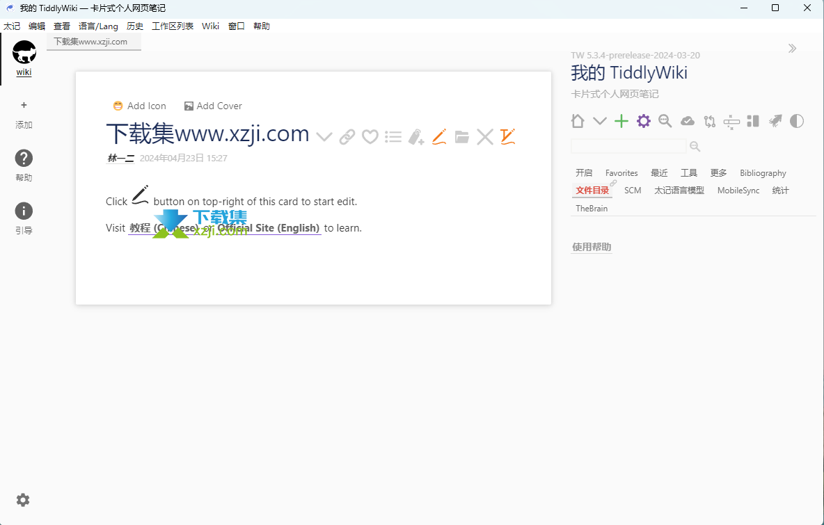Edit the tiddler with the first orange pen
This screenshot has width=824, height=525.
(439, 136)
